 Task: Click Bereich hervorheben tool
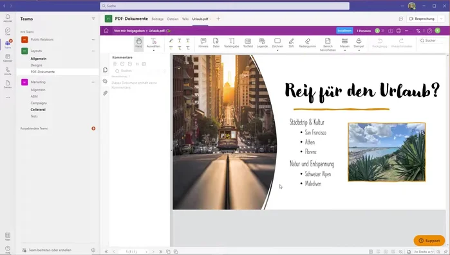coord(328,44)
